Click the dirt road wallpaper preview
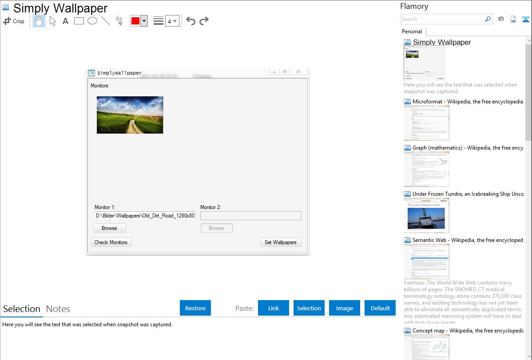Screen dimensions: 532x360 130,115
